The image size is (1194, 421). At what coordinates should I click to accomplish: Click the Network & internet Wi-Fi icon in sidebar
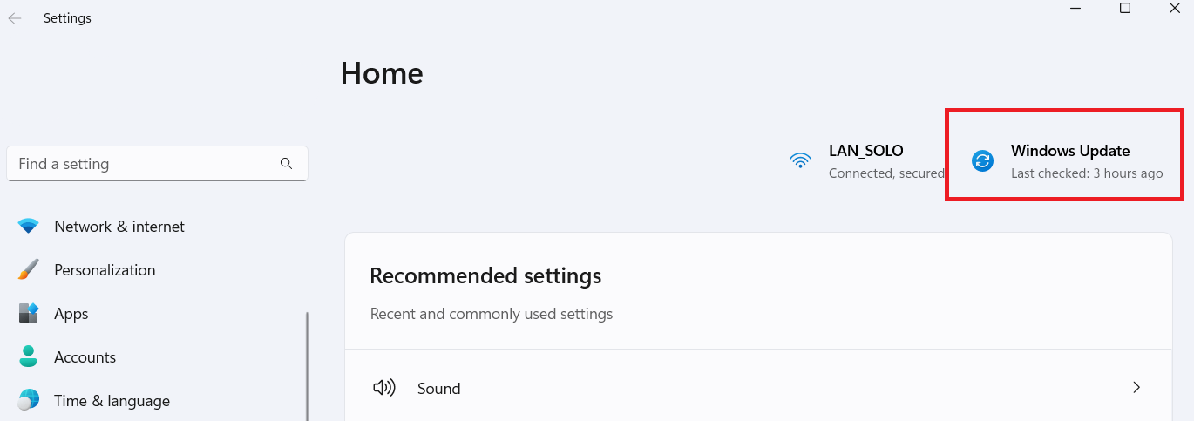pos(29,227)
